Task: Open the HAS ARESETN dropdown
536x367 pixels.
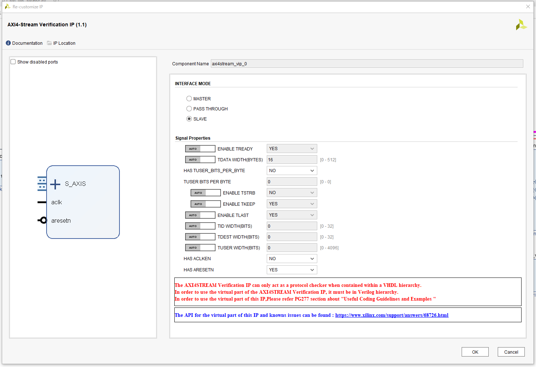Action: [292, 270]
